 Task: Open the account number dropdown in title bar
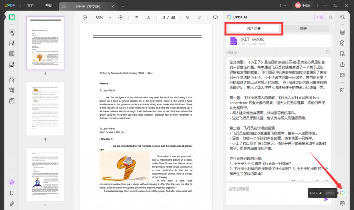pos(283,6)
